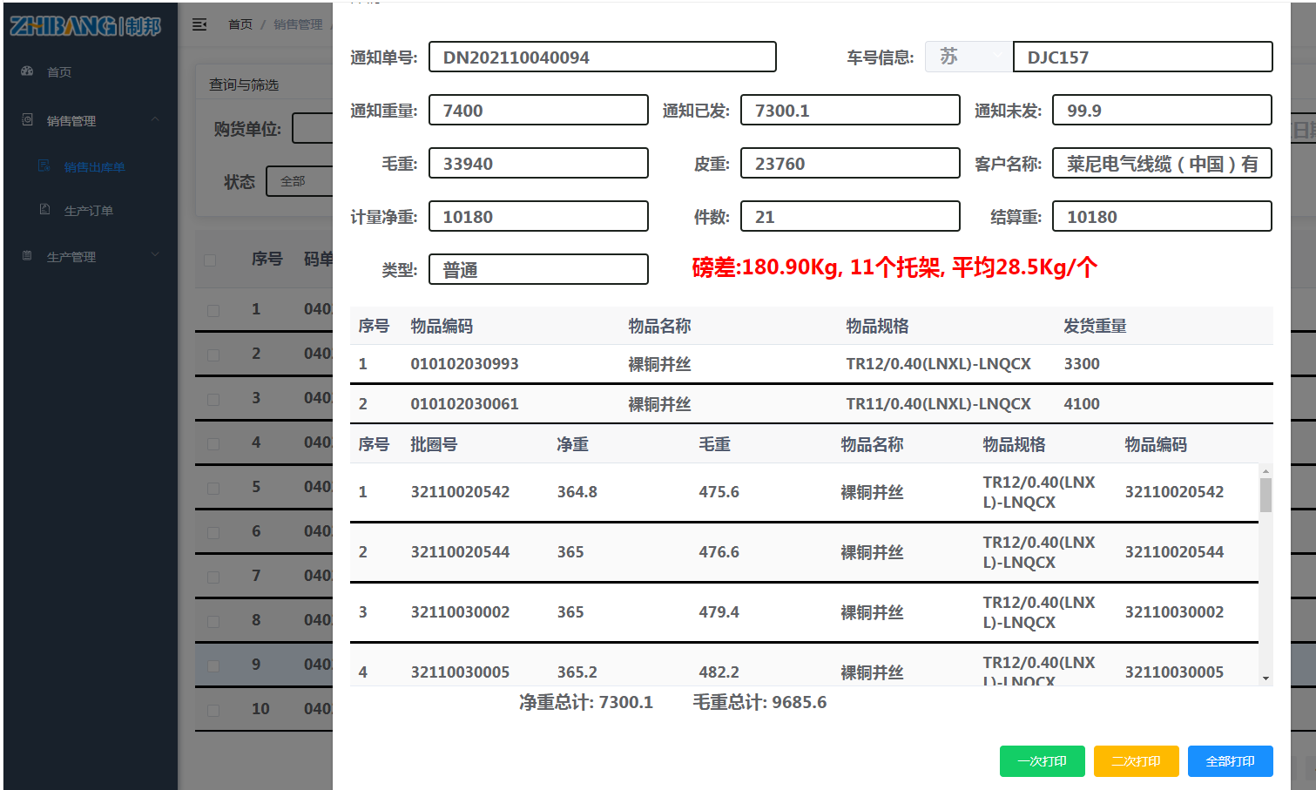The height and width of the screenshot is (790, 1316).
Task: Open 生产订单 in the sidebar menu
Action: (88, 211)
